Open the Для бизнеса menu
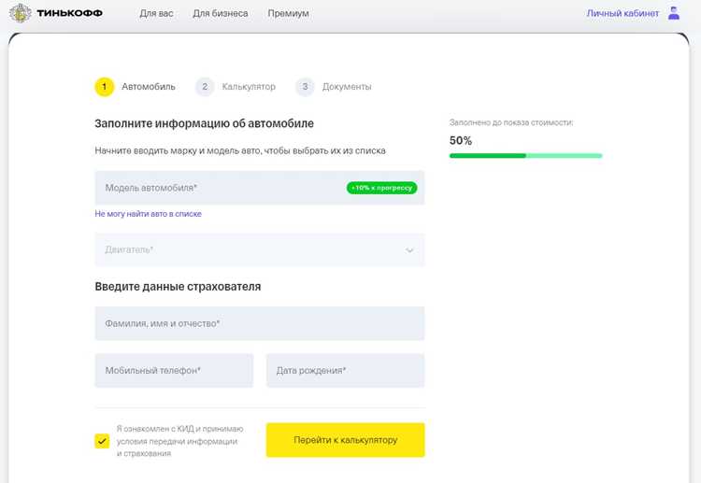The height and width of the screenshot is (483, 701). pos(221,13)
